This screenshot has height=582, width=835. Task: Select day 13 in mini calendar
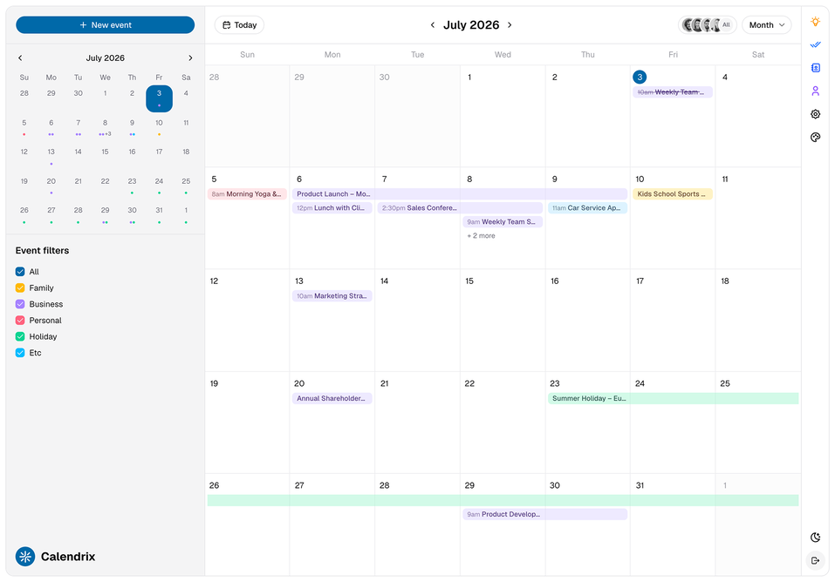point(51,157)
